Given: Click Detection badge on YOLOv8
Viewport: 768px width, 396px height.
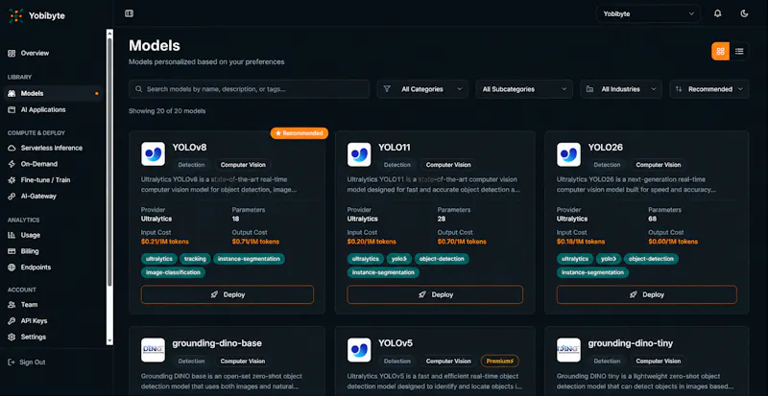Looking at the screenshot, I should pos(191,165).
